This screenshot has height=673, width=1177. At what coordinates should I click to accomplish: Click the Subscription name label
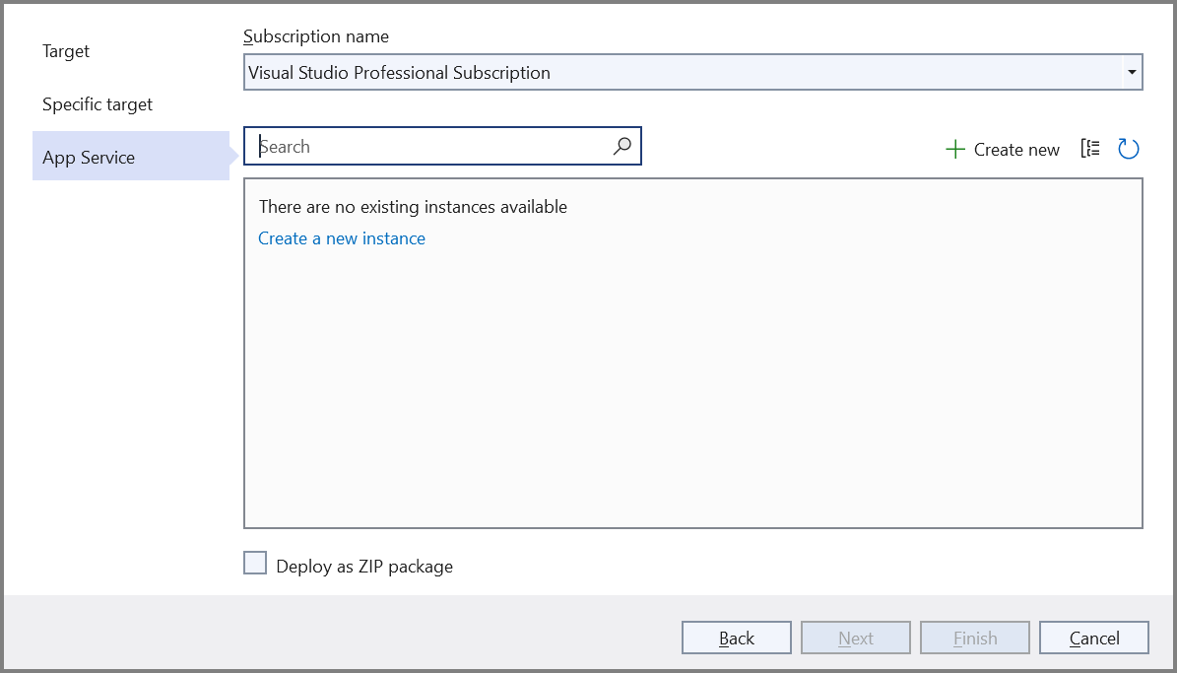pyautogui.click(x=316, y=35)
